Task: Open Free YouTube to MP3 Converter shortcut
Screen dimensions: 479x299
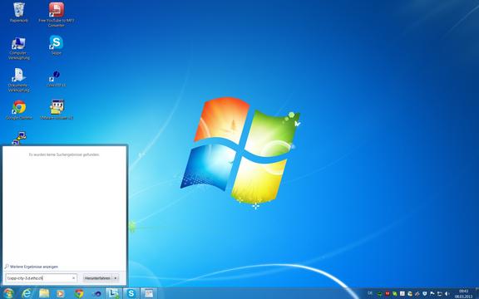Action: tap(57, 14)
